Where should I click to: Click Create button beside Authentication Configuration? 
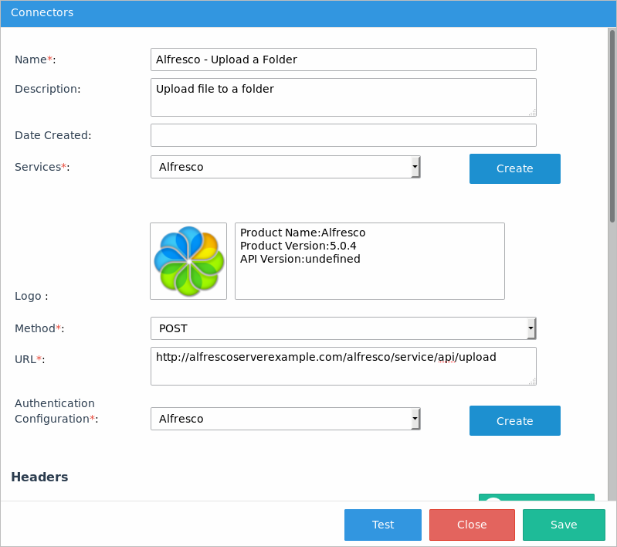514,421
